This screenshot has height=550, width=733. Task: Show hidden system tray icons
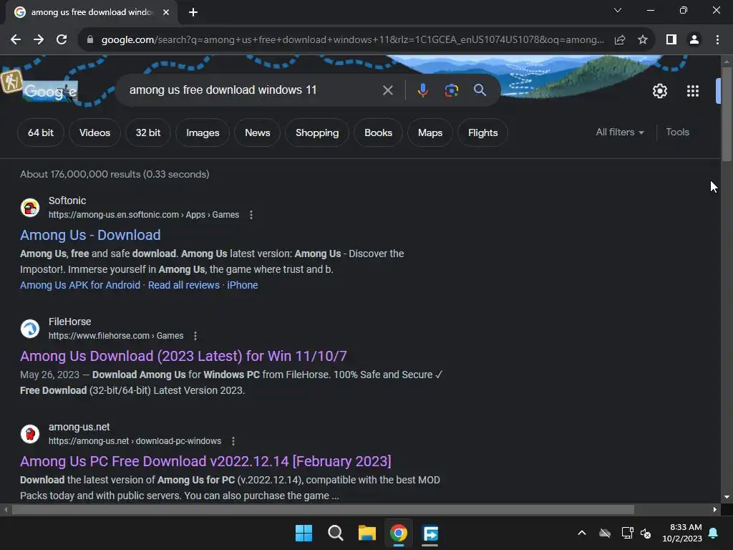click(582, 533)
